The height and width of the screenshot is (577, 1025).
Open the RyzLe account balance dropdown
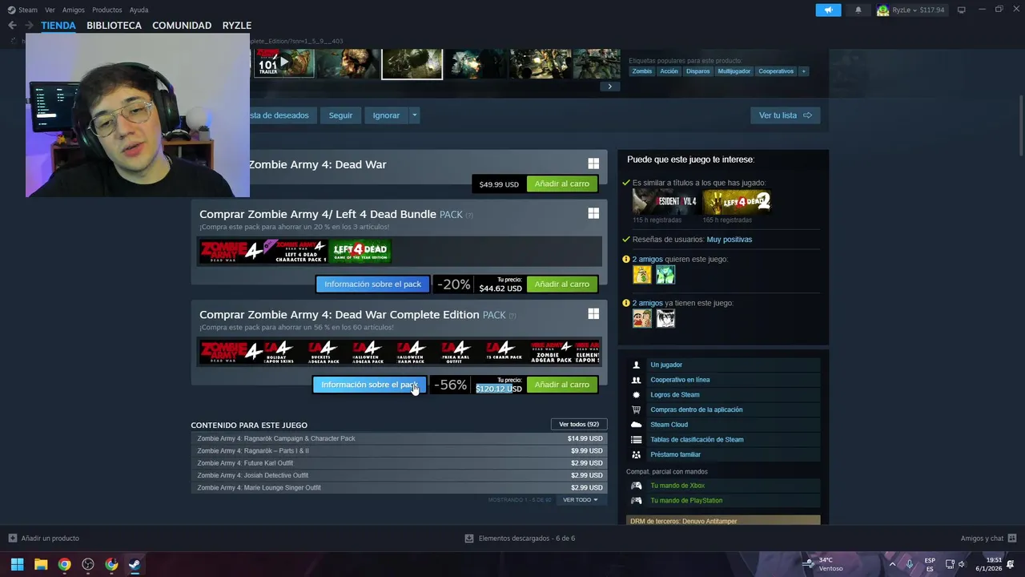click(918, 10)
